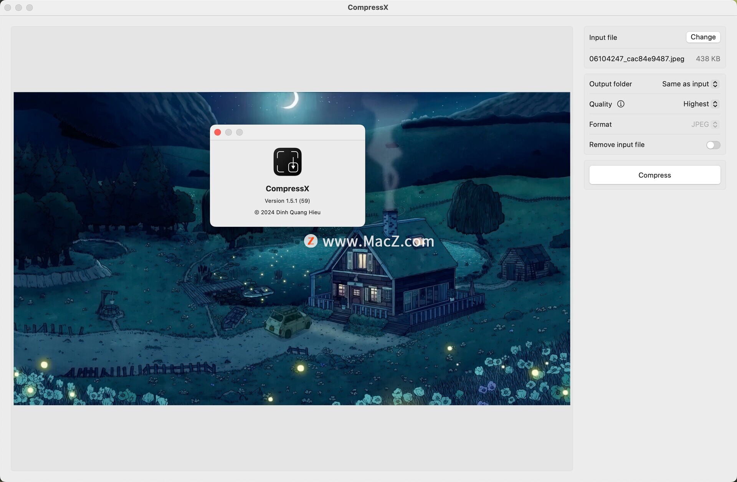Click the Quality info icon
This screenshot has height=482, width=737.
(620, 104)
